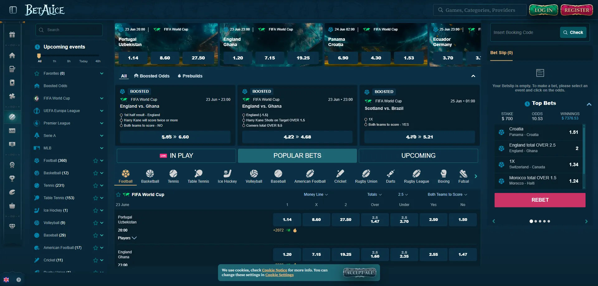Select the Baseball sport icon tab
This screenshot has width=598, height=286.
[278, 176]
